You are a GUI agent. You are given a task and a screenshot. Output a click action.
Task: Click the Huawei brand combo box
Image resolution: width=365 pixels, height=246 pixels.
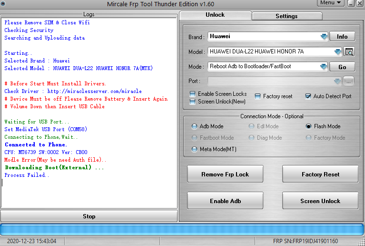point(268,37)
